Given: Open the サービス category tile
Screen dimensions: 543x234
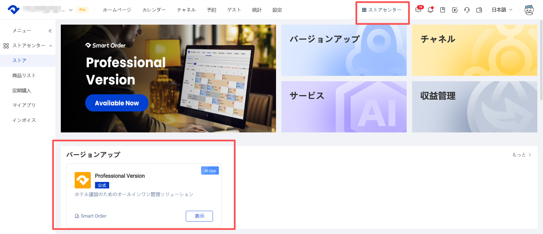Looking at the screenshot, I should pyautogui.click(x=344, y=107).
